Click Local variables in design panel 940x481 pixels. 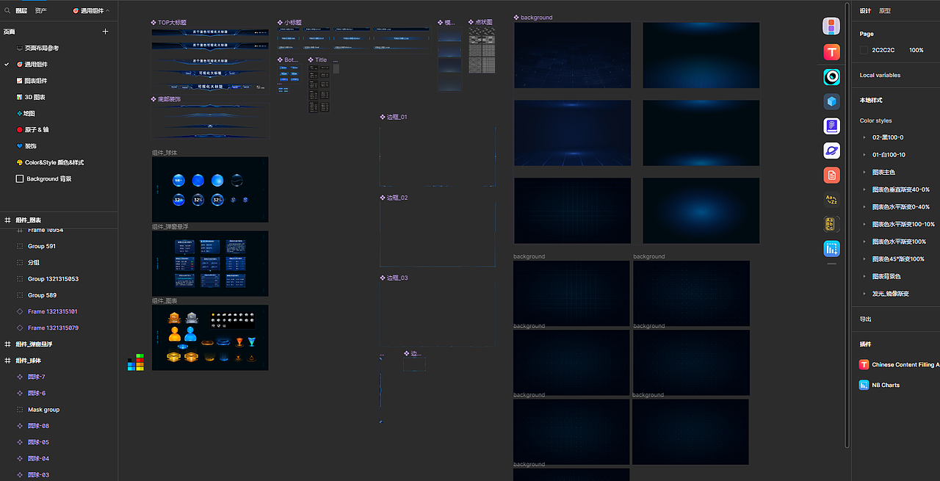880,75
